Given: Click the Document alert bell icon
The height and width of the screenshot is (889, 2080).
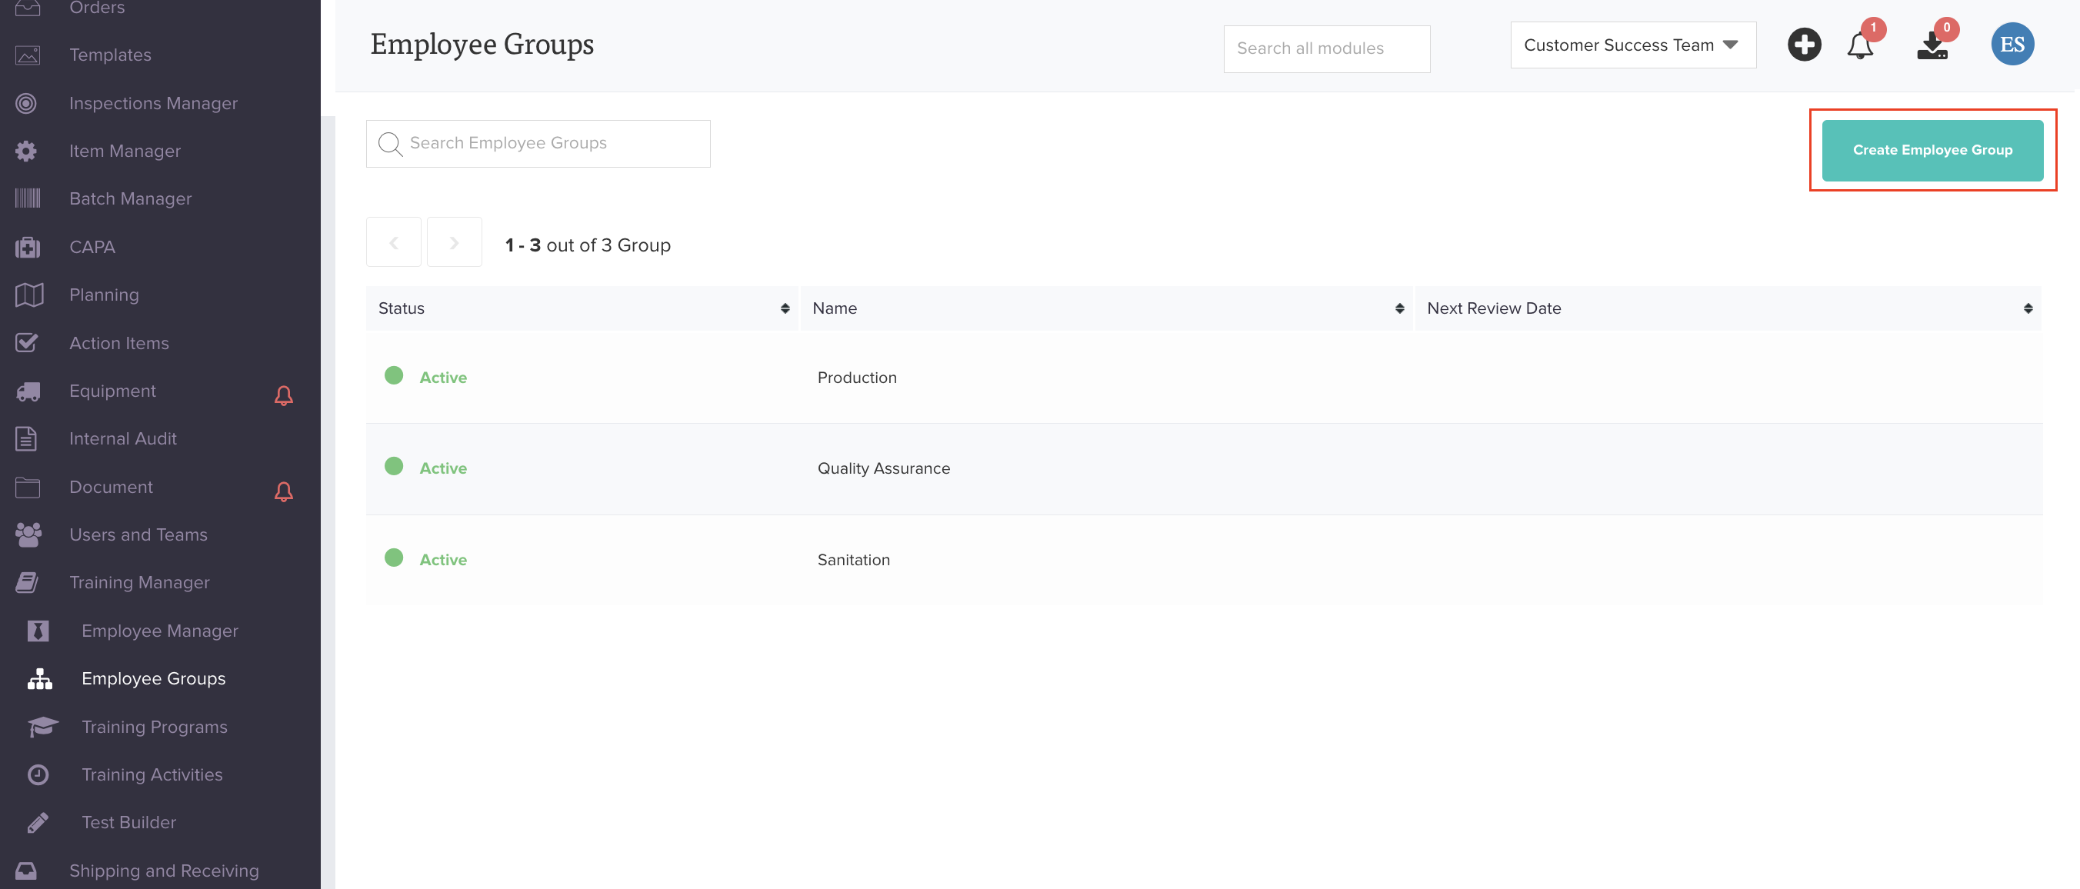Looking at the screenshot, I should tap(283, 491).
